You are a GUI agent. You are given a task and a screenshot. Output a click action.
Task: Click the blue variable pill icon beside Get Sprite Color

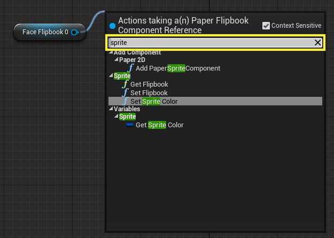[130, 125]
